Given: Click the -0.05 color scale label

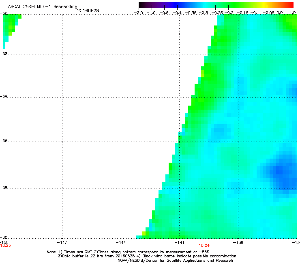Looking at the screenshot, I should click(x=268, y=13).
